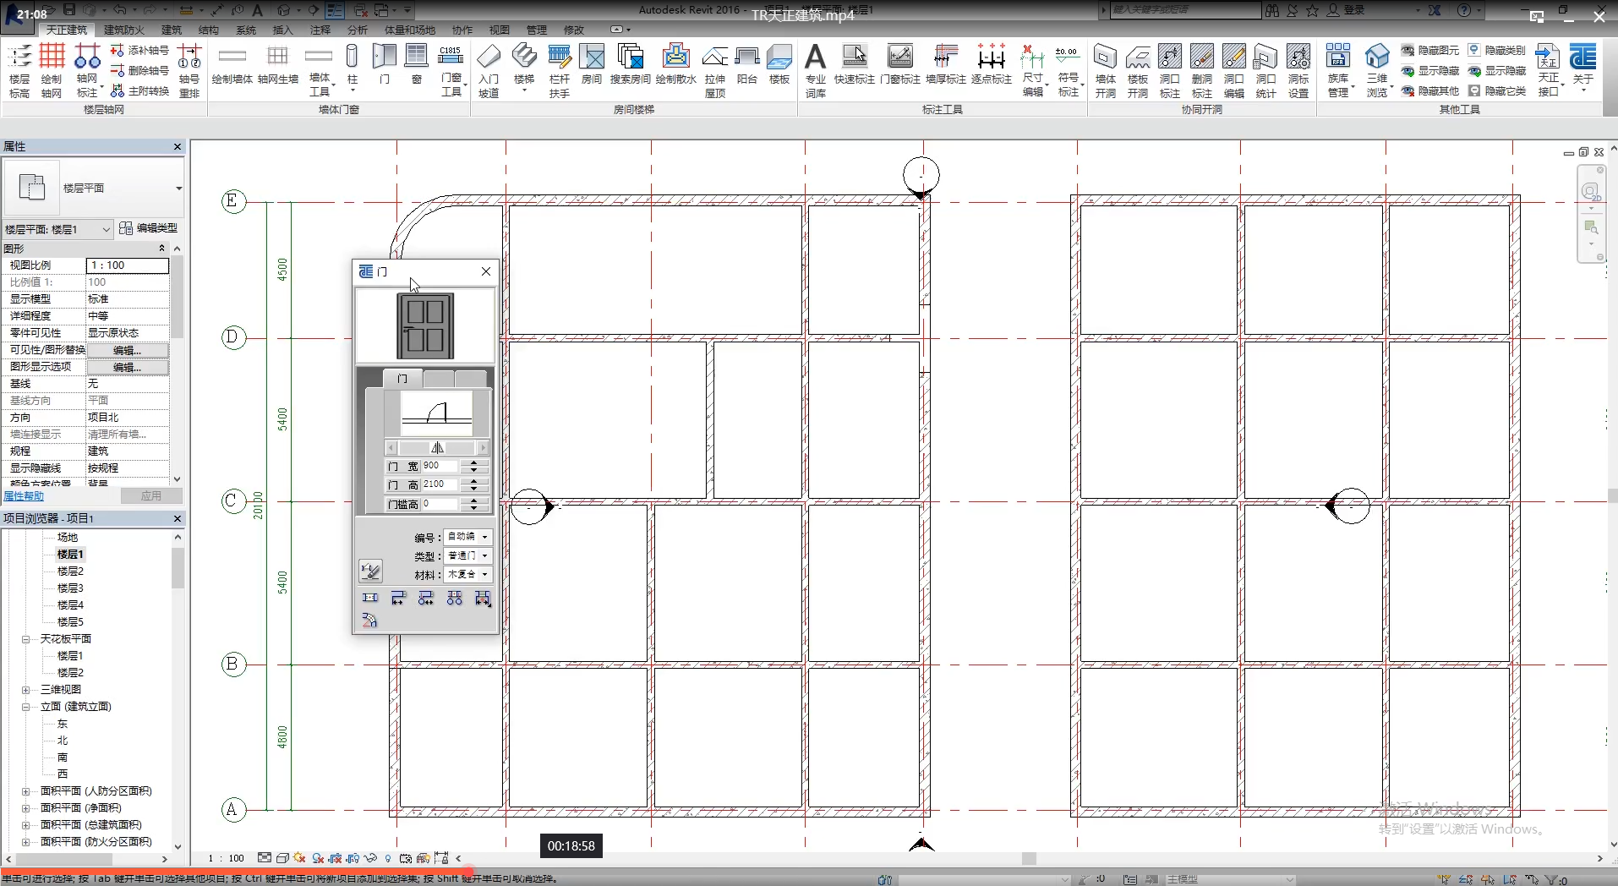Select the 窗 window tool

(x=416, y=66)
